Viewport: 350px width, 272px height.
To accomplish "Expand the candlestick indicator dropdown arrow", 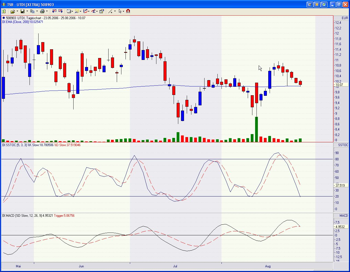I will 89,11.
